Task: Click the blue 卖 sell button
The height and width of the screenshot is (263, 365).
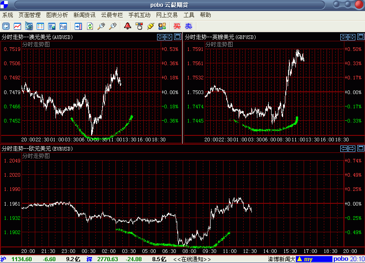Action: pyautogui.click(x=189, y=26)
